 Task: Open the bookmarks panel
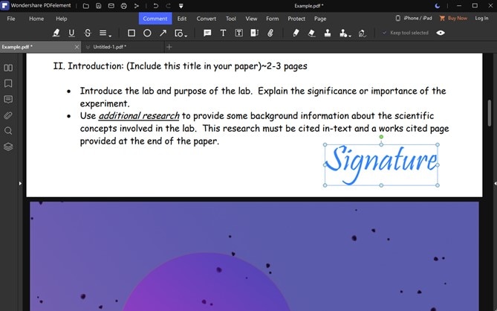(8, 83)
